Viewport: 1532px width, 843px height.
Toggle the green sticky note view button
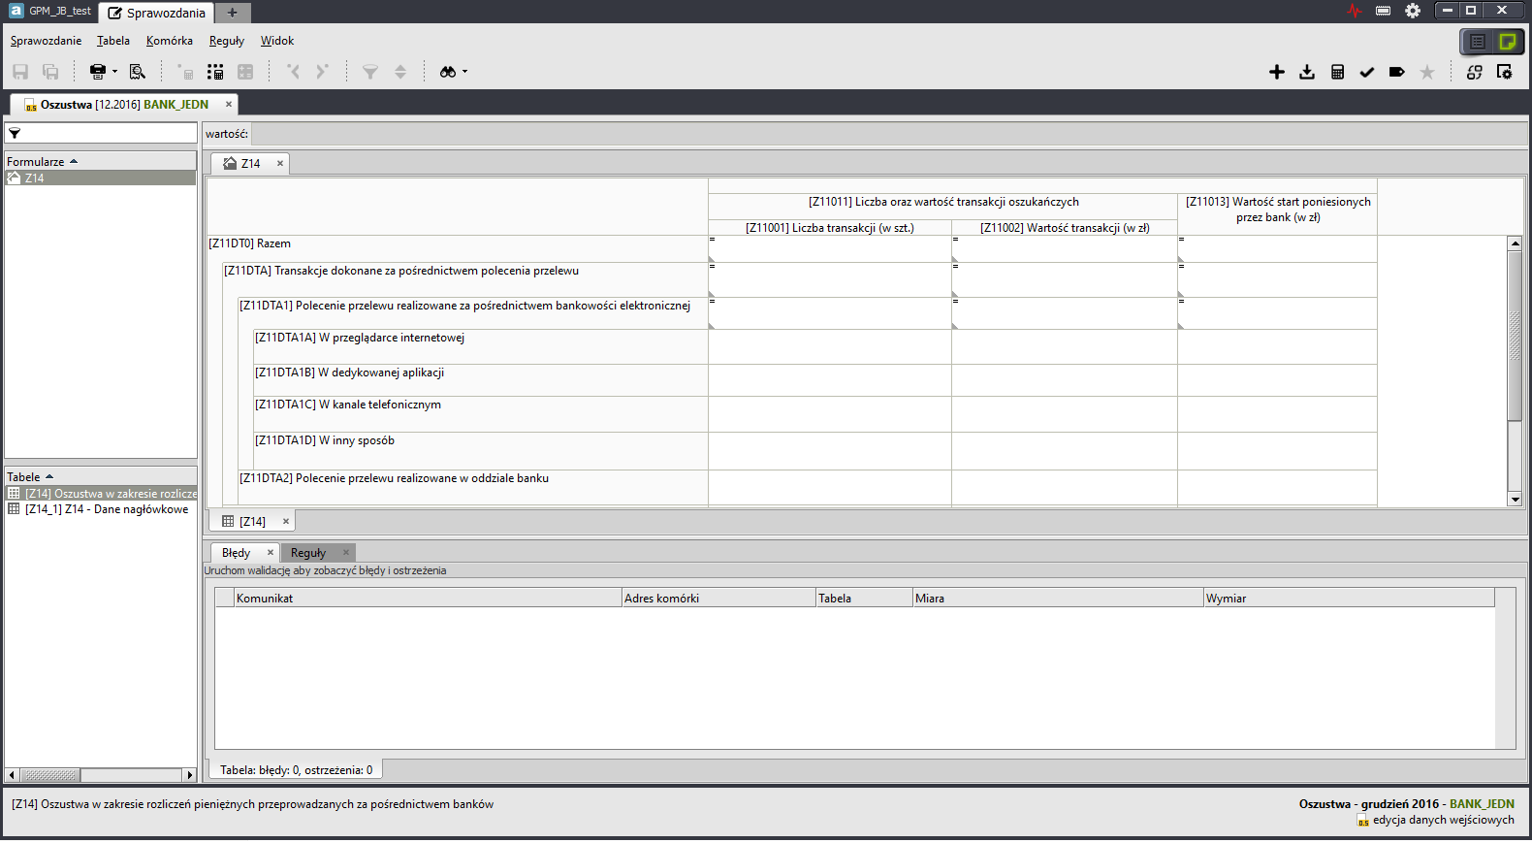pos(1507,42)
